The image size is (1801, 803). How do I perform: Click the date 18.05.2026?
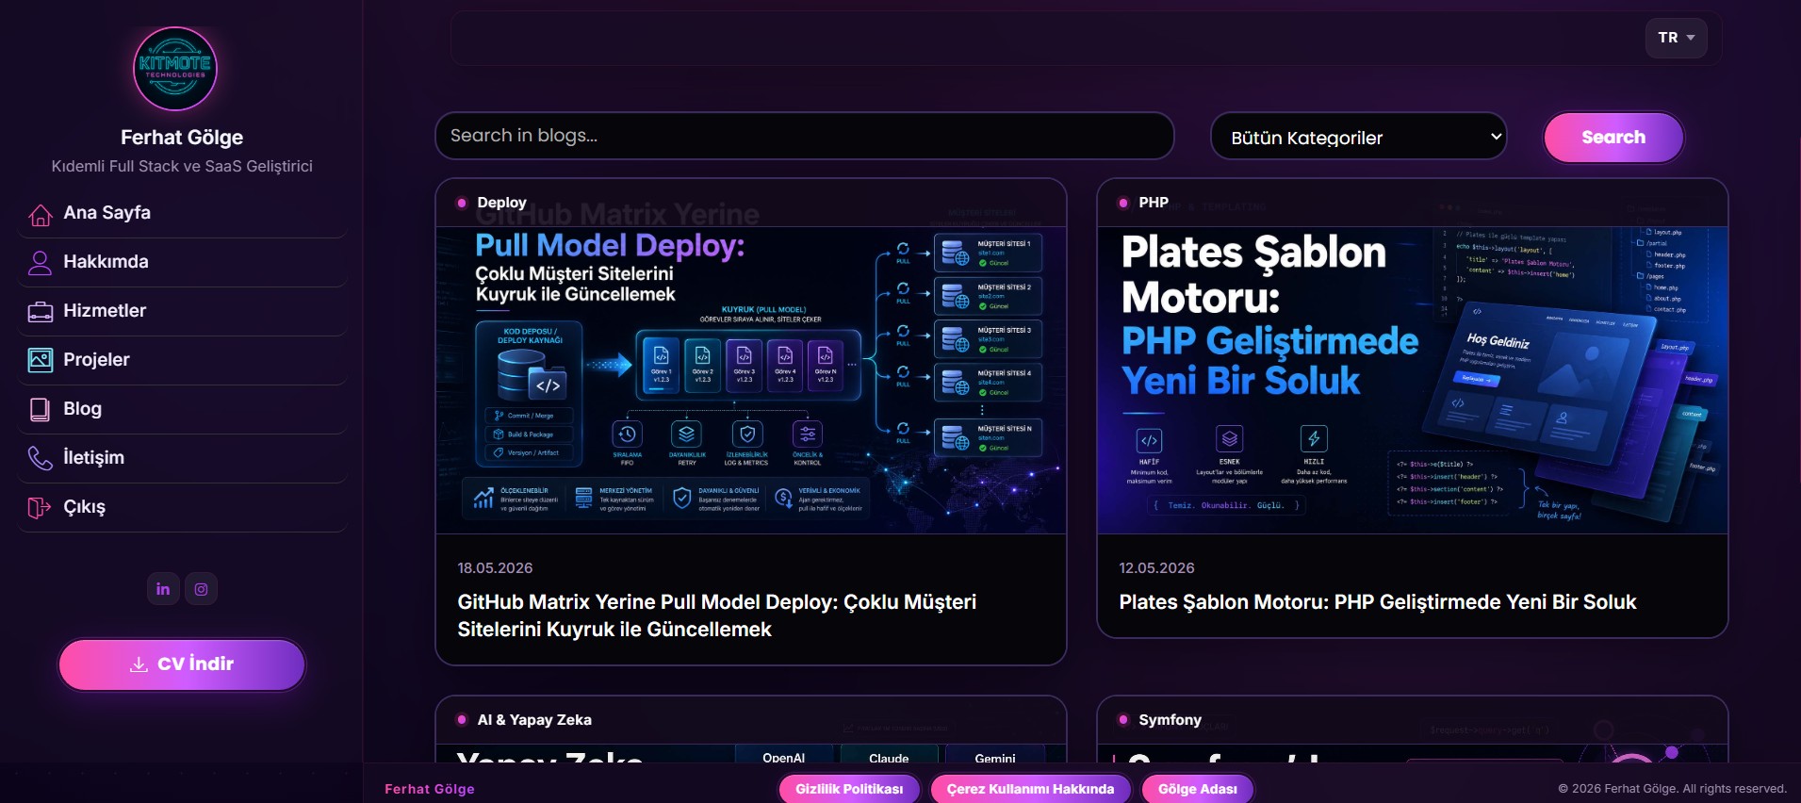[x=495, y=568]
